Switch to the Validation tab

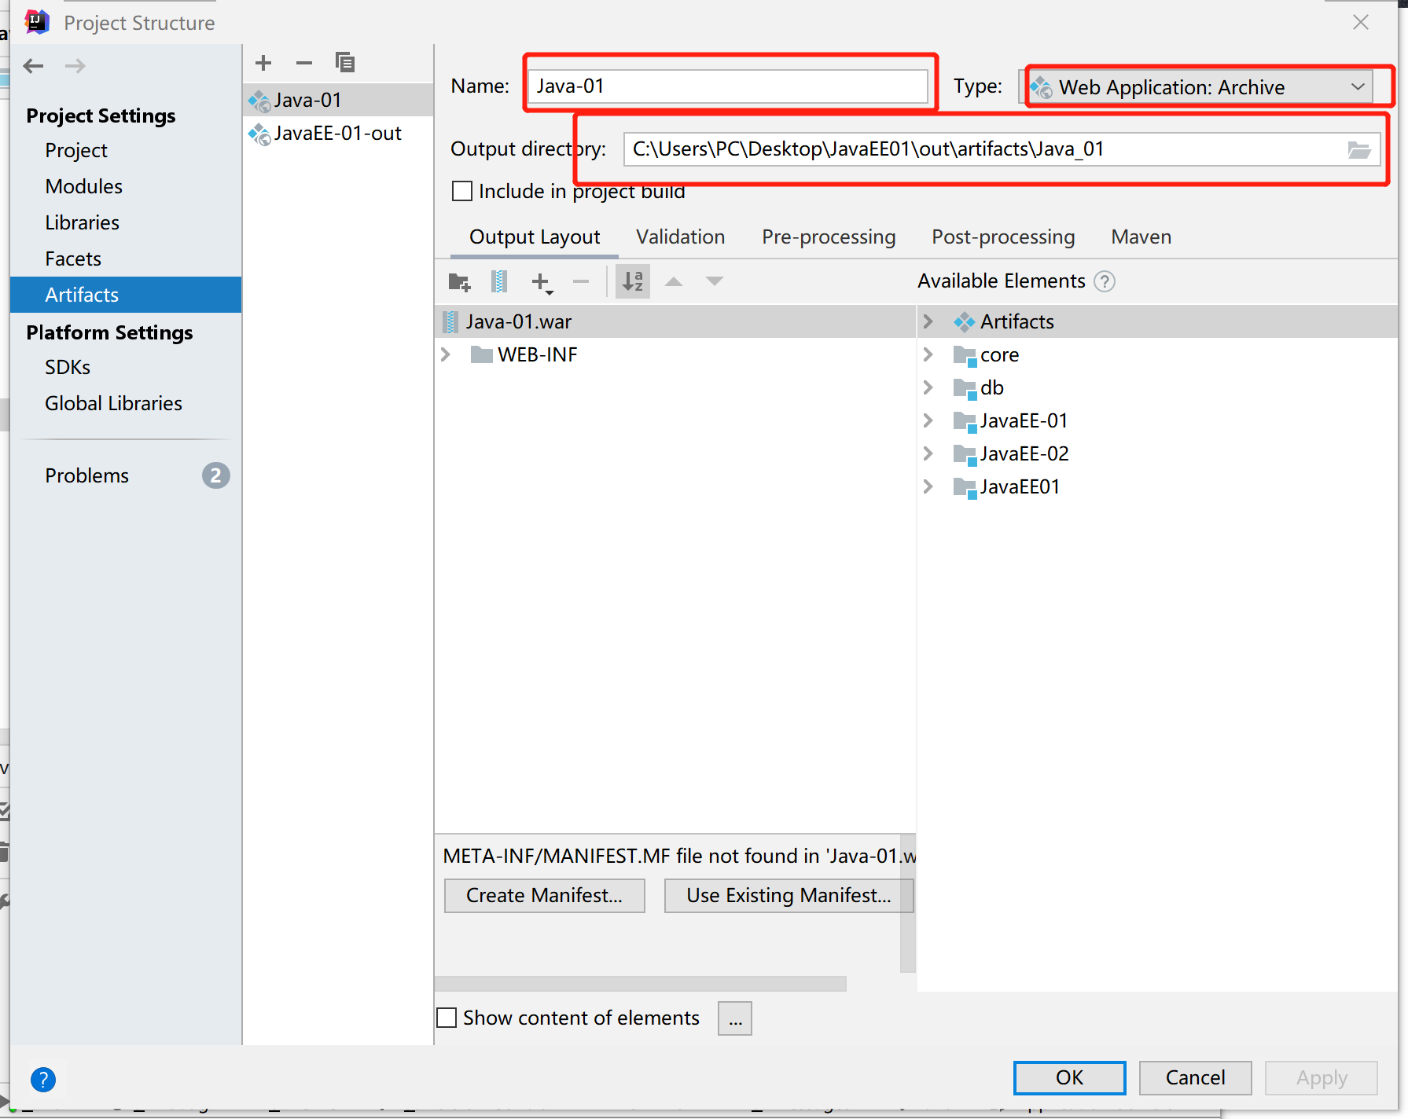(681, 237)
